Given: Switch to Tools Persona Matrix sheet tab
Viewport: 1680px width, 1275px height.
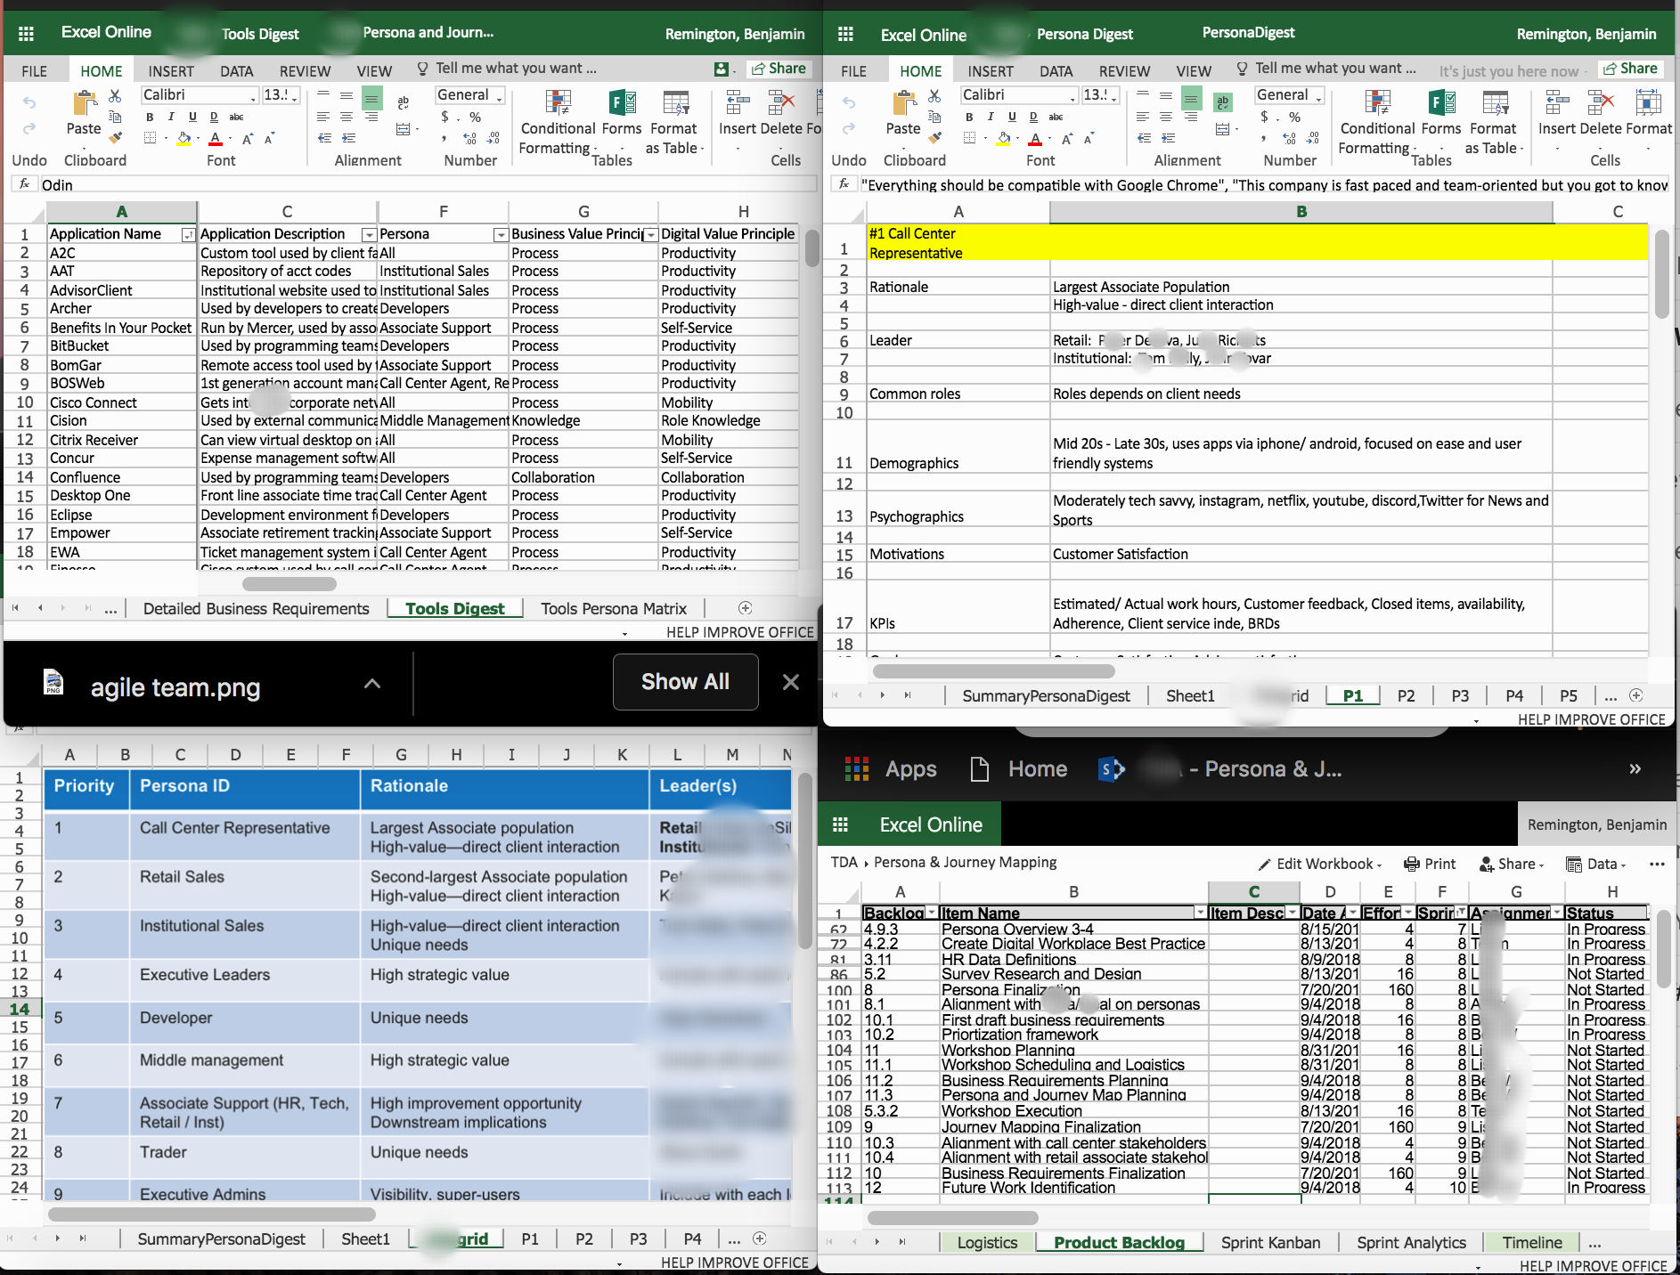Looking at the screenshot, I should [x=614, y=609].
